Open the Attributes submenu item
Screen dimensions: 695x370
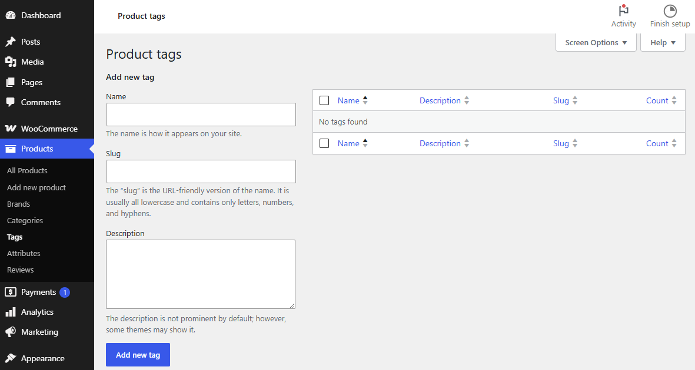tap(24, 253)
